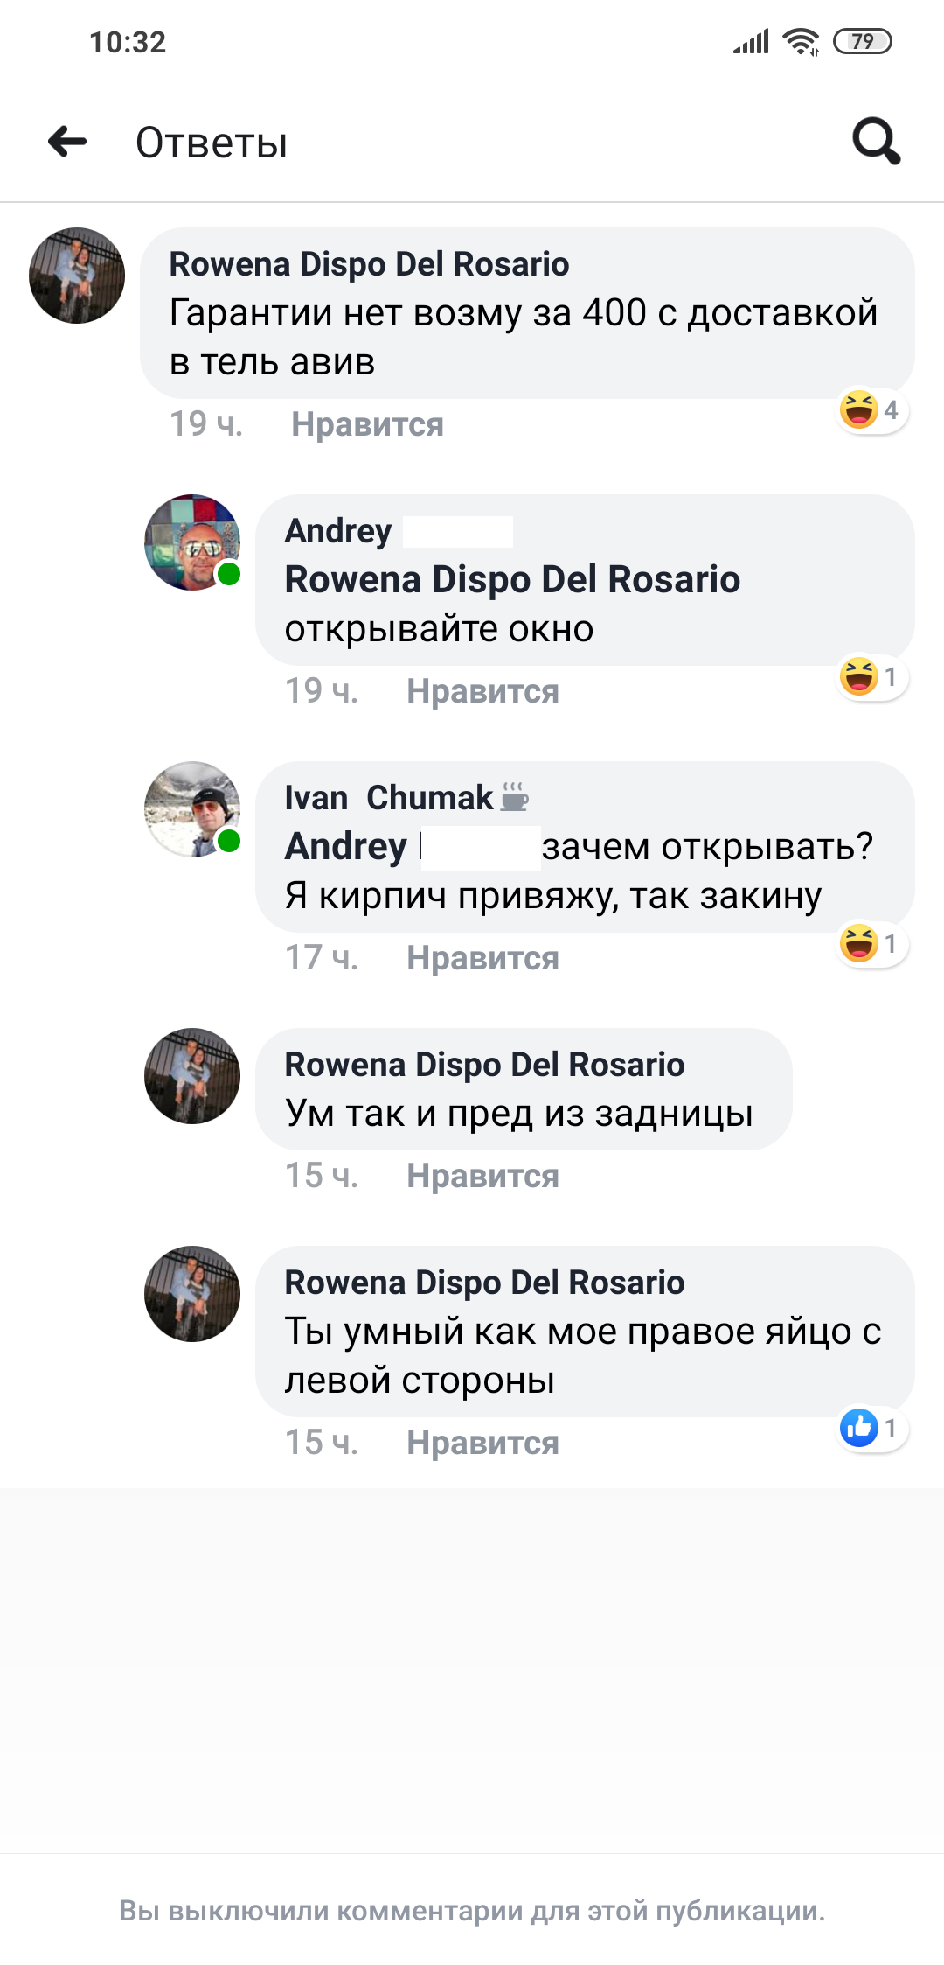The image size is (944, 1965).
Task: Like the 'Ты умный' reply
Action: (x=482, y=1443)
